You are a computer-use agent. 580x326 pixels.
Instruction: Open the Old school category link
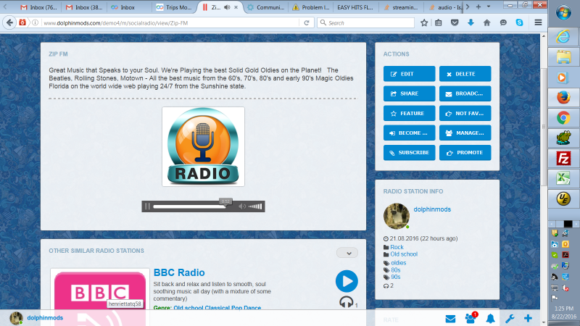(404, 254)
